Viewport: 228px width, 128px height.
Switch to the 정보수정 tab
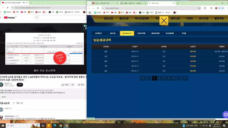[113, 33]
